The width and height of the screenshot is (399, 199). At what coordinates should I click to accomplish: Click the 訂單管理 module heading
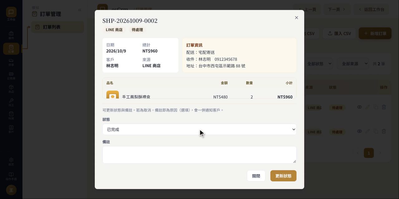click(x=50, y=14)
